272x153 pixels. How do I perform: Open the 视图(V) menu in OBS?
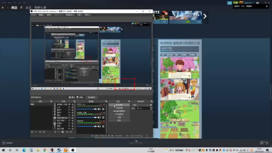49,15
